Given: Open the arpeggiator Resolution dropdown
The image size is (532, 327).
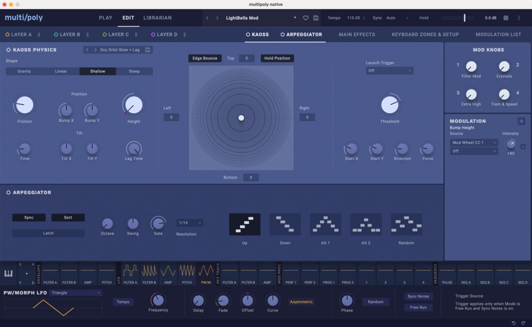Looking at the screenshot, I should point(189,223).
